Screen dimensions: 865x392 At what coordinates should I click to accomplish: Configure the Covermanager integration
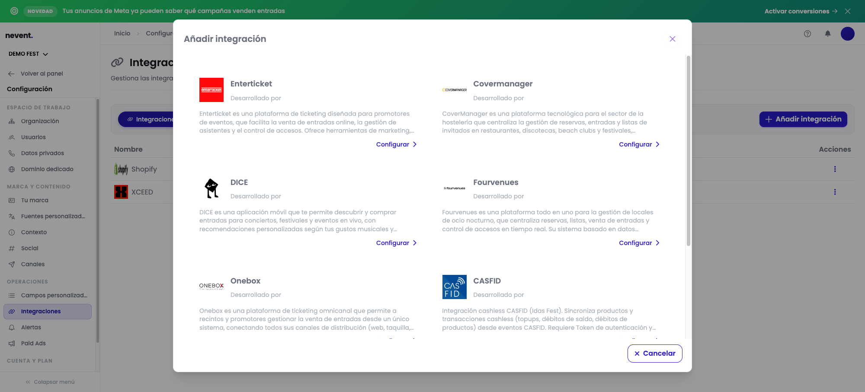click(x=639, y=144)
